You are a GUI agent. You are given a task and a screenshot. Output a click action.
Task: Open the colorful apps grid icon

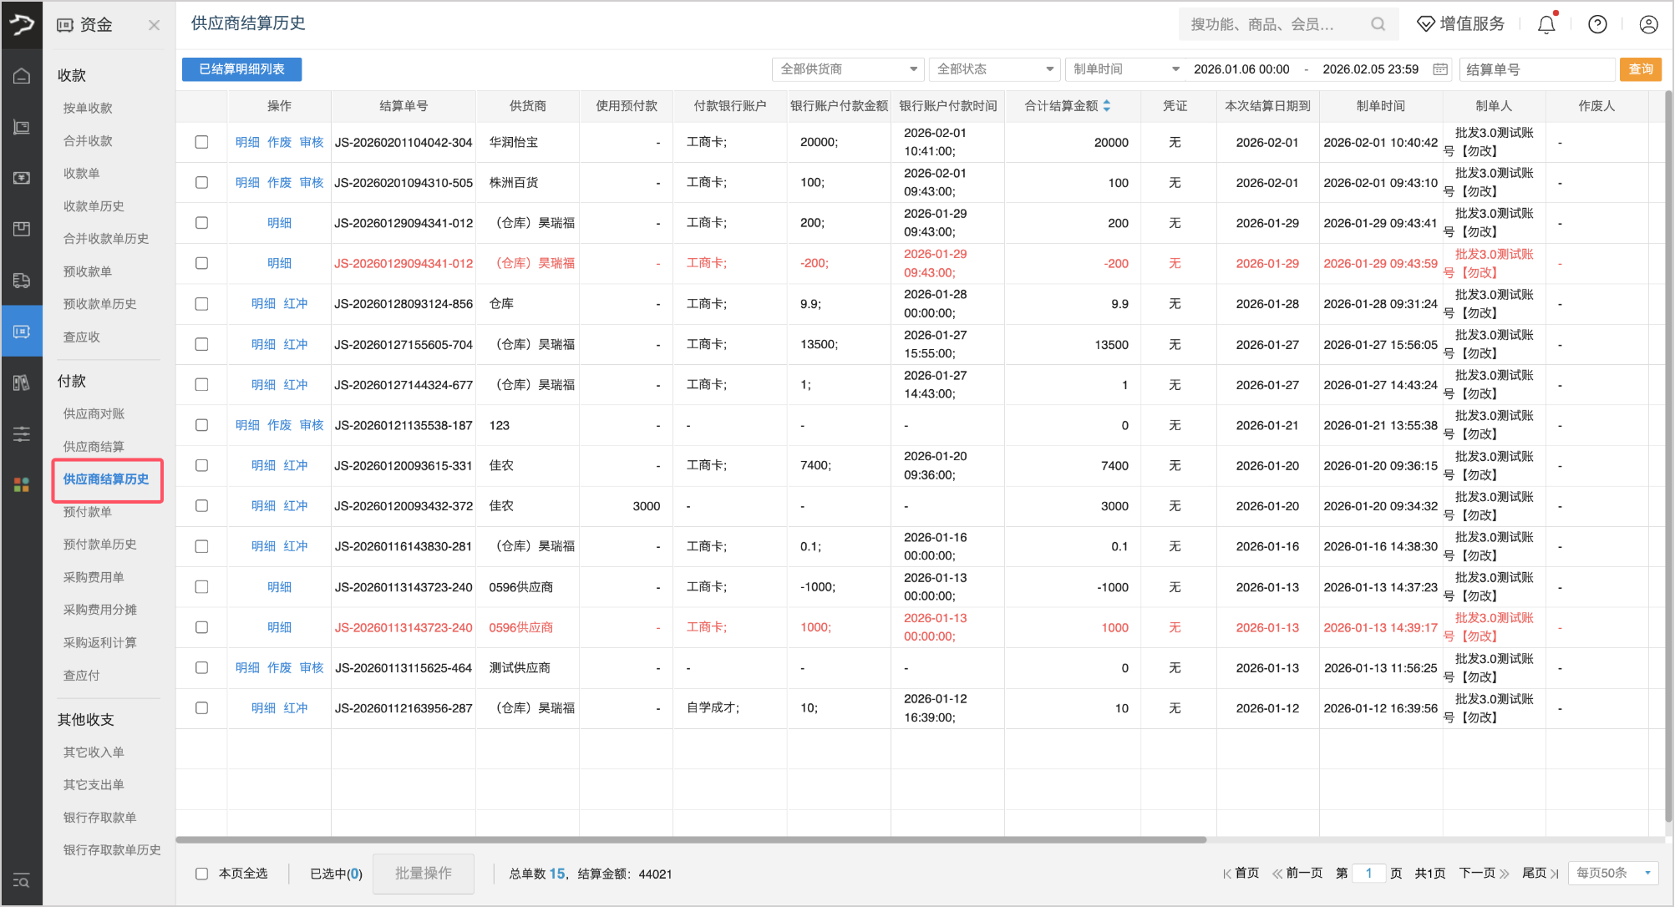[x=22, y=484]
